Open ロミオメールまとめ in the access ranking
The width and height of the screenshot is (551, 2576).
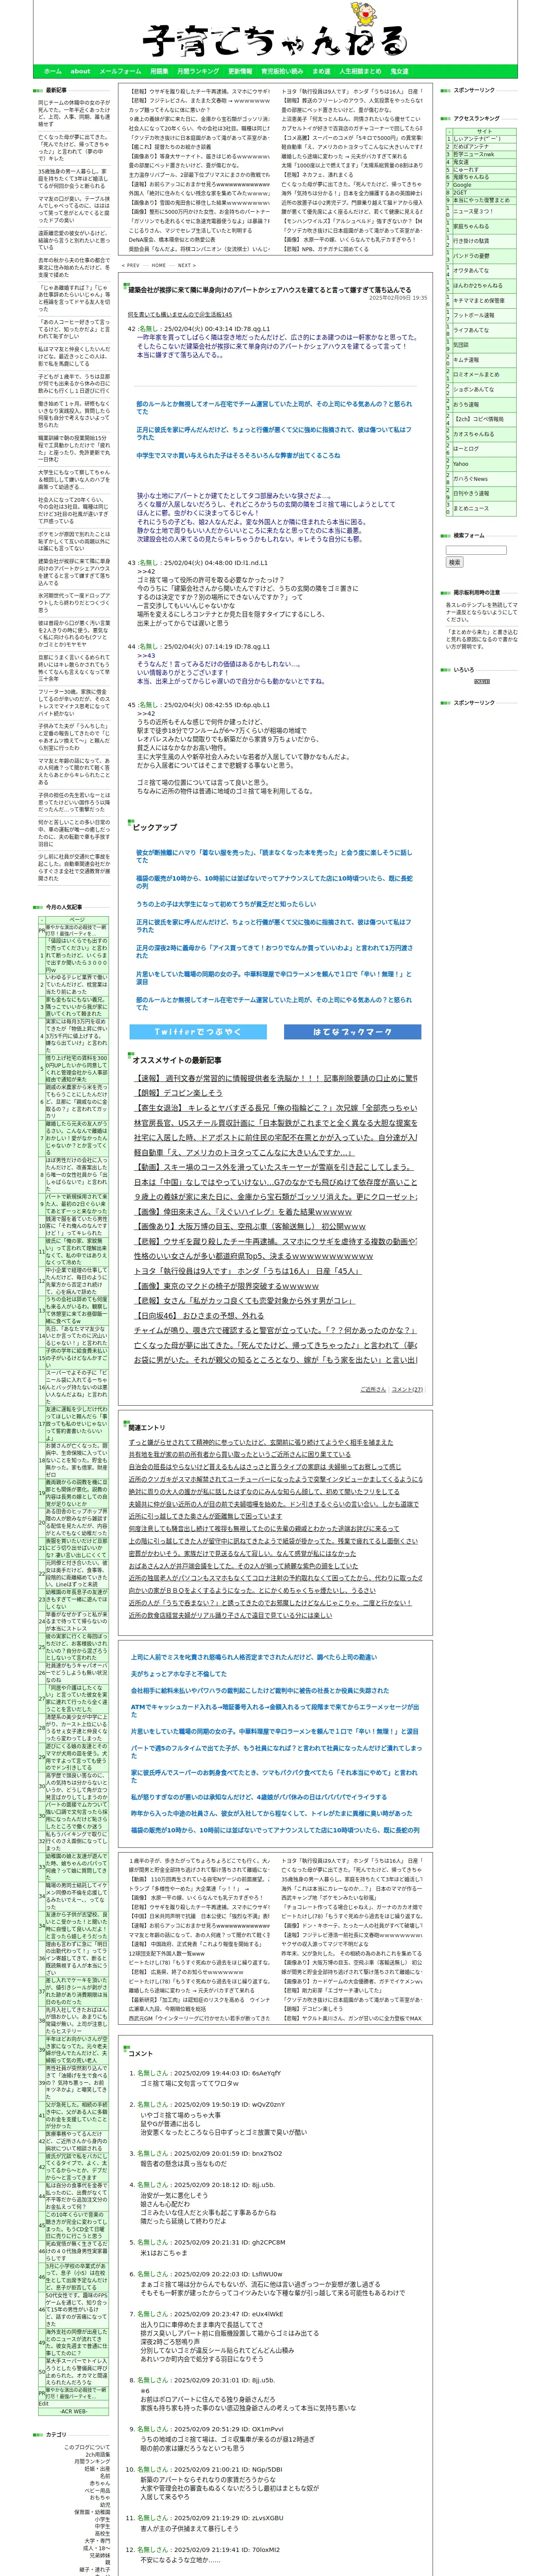(x=476, y=374)
